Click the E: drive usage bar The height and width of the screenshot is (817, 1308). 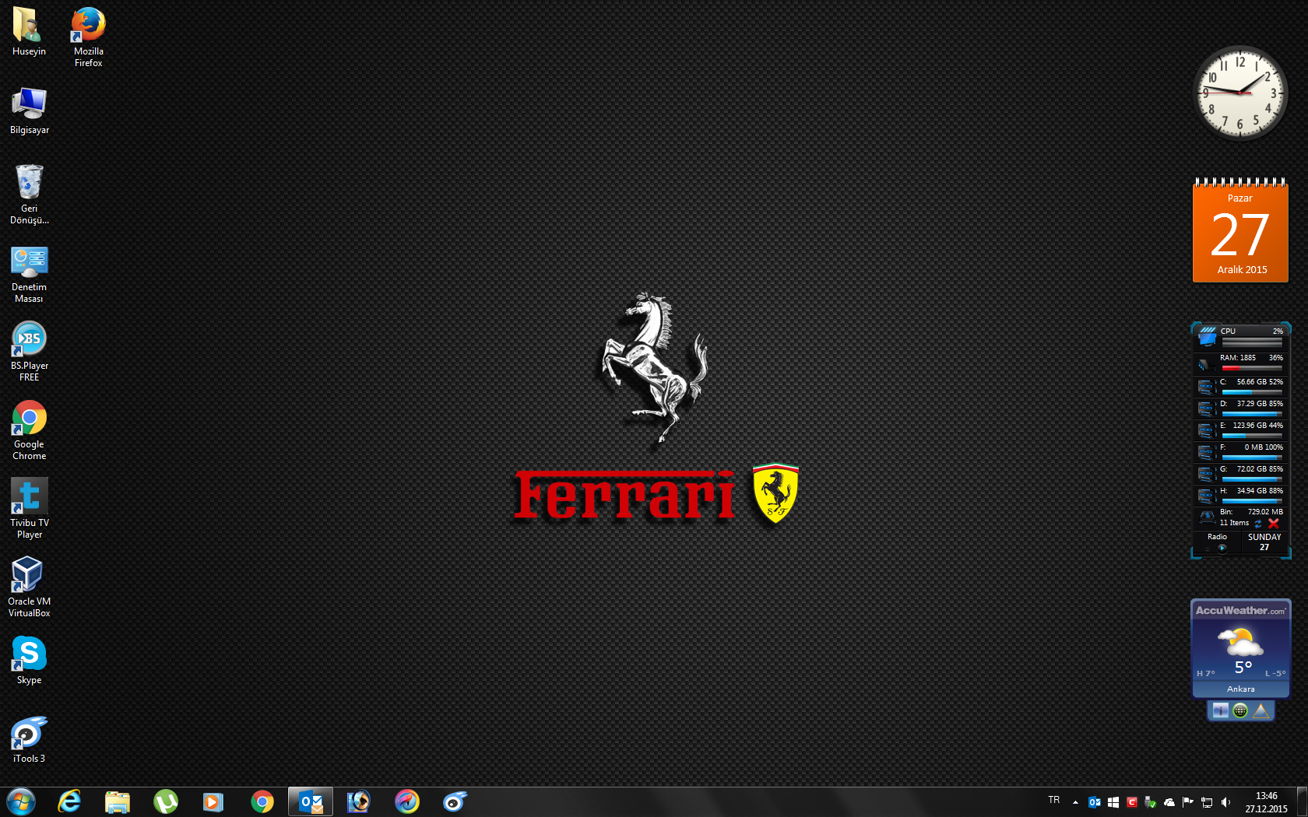coord(1251,435)
